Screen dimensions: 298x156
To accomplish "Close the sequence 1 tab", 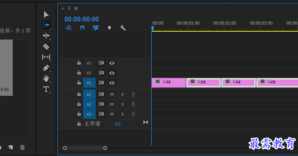I will [x=62, y=9].
